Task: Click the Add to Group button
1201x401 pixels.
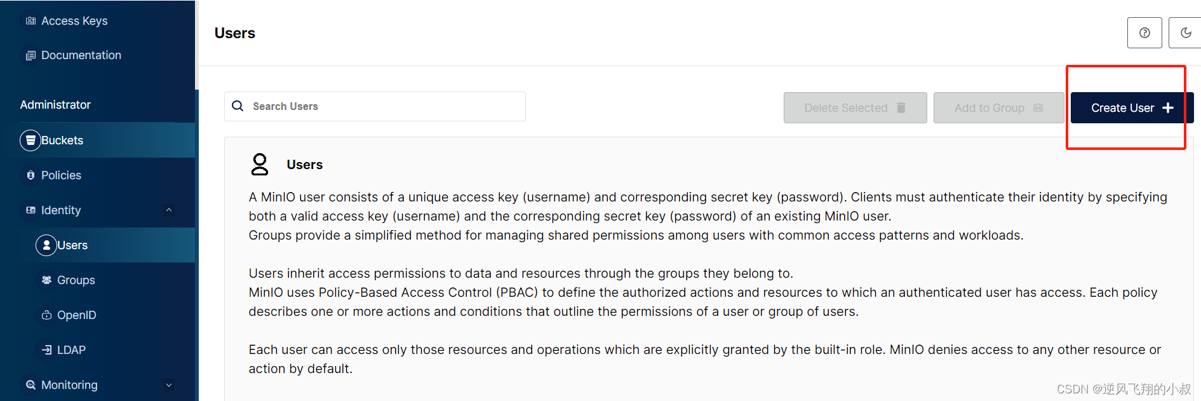Action: click(998, 108)
